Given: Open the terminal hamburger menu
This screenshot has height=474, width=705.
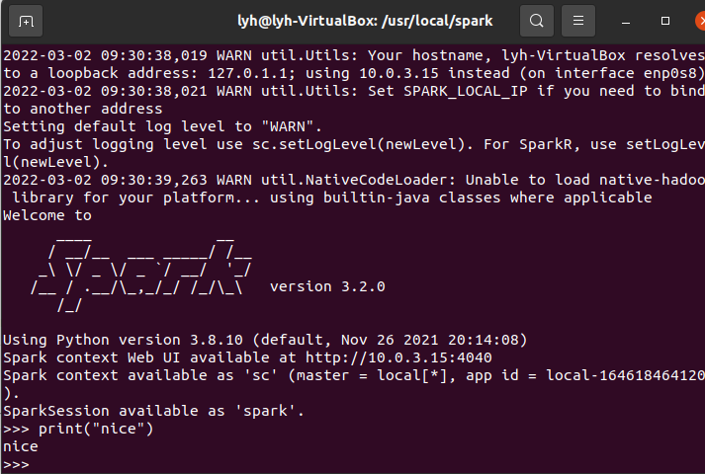Looking at the screenshot, I should [578, 21].
